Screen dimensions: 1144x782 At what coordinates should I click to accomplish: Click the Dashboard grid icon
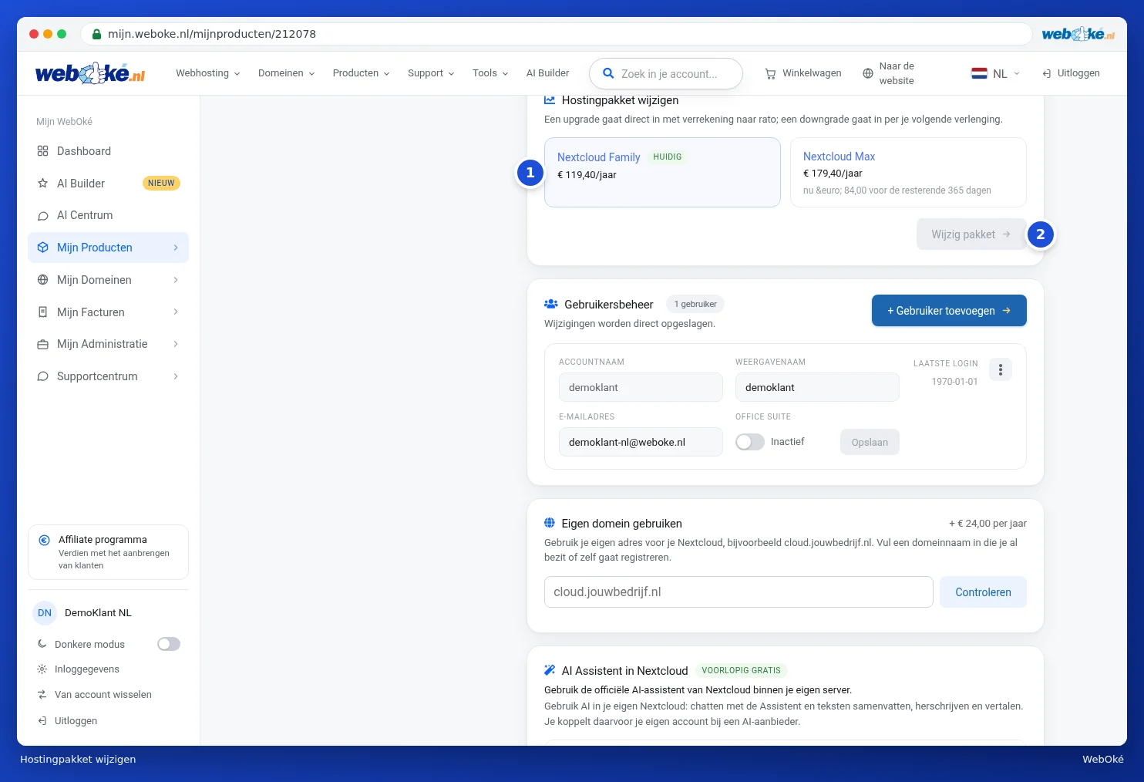pos(43,151)
